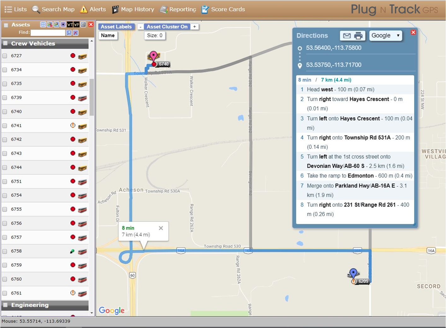Screen dimensions: 446x328
Task: Open the Lists menu
Action: click(16, 9)
